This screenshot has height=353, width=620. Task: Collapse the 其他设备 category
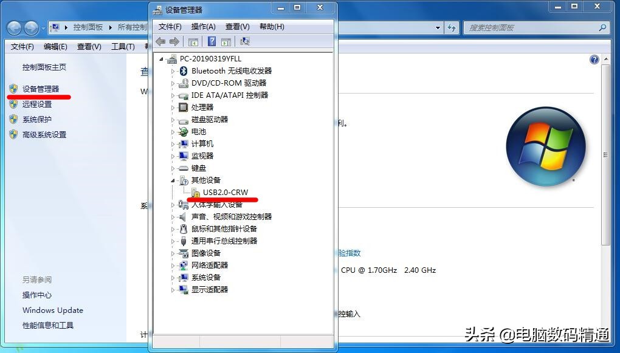[x=173, y=180]
